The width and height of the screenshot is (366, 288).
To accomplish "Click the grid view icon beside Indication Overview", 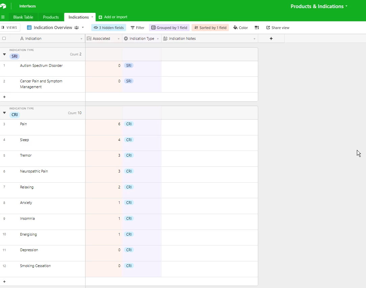I will tap(29, 28).
